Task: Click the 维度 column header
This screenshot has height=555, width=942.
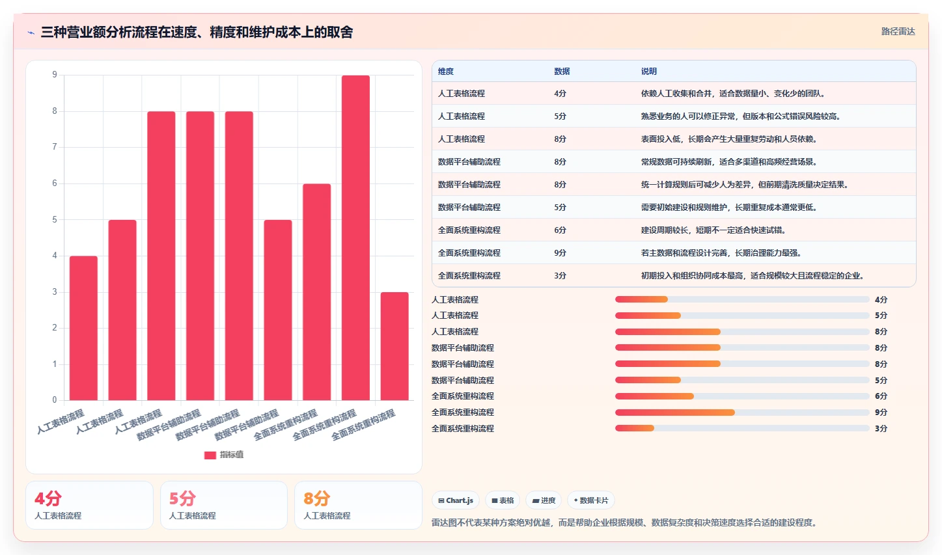Action: pyautogui.click(x=446, y=72)
